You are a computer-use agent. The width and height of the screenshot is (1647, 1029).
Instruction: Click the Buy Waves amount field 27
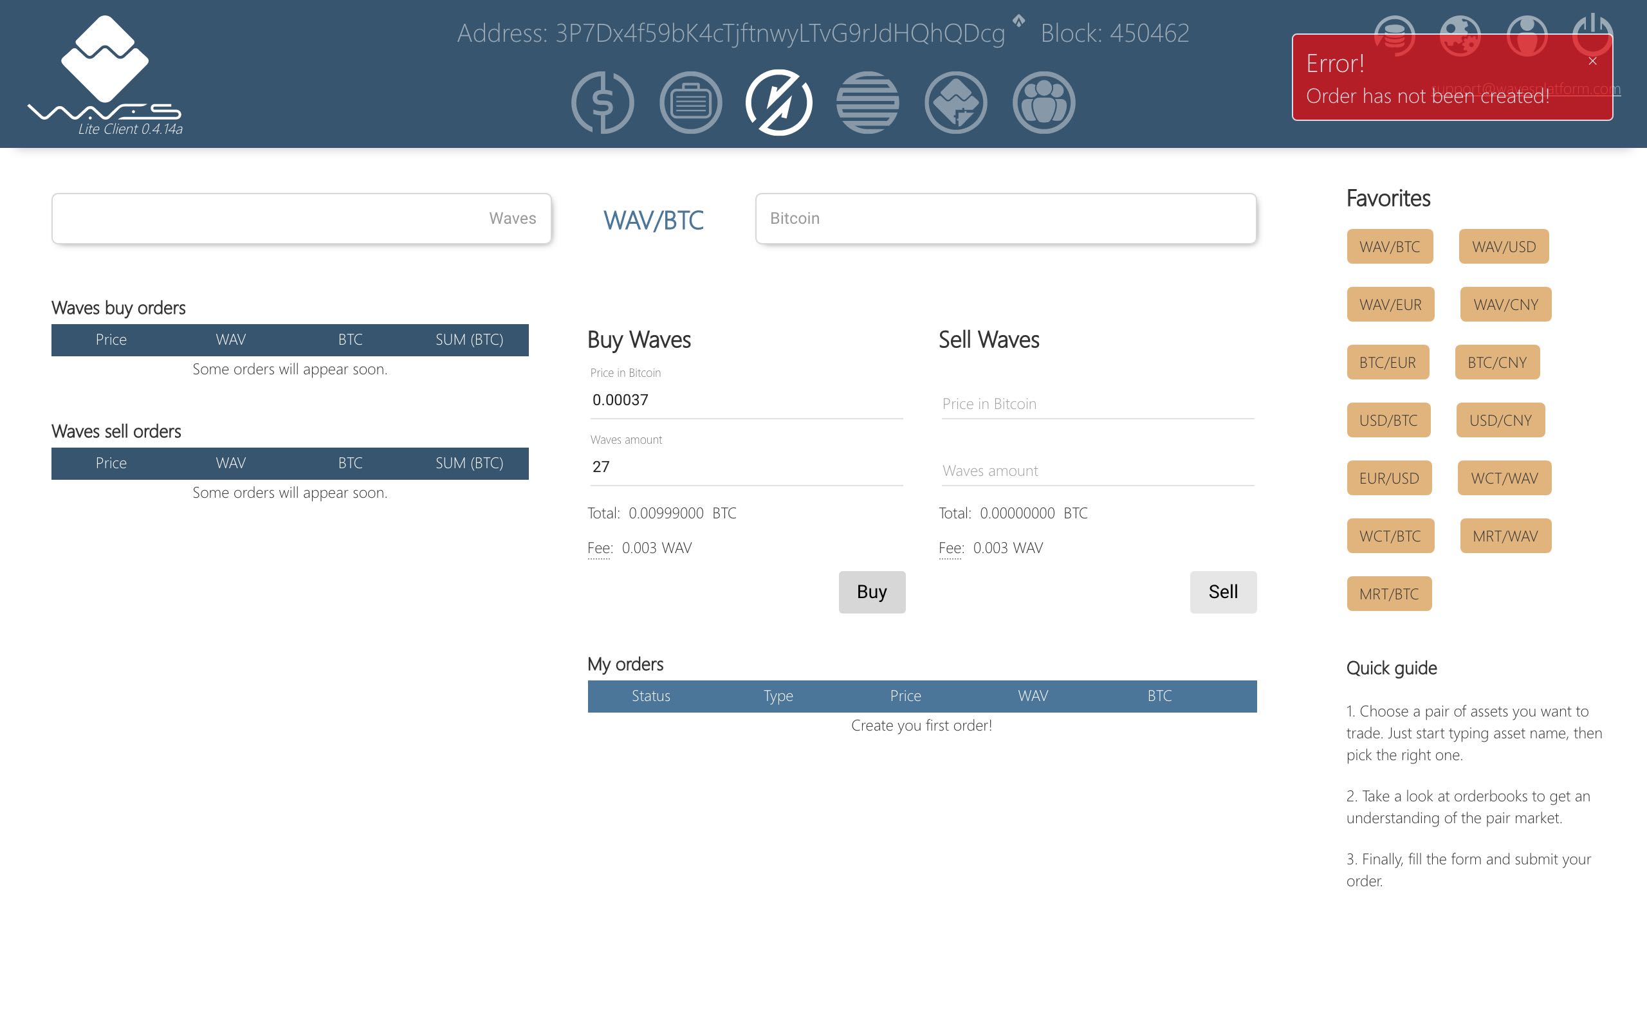746,467
